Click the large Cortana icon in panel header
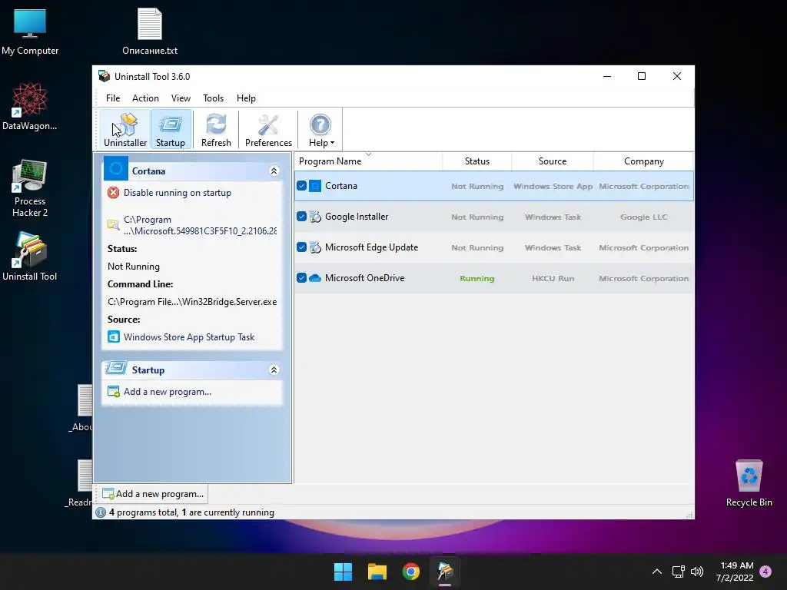Screen dimensions: 787x590 pyautogui.click(x=116, y=168)
